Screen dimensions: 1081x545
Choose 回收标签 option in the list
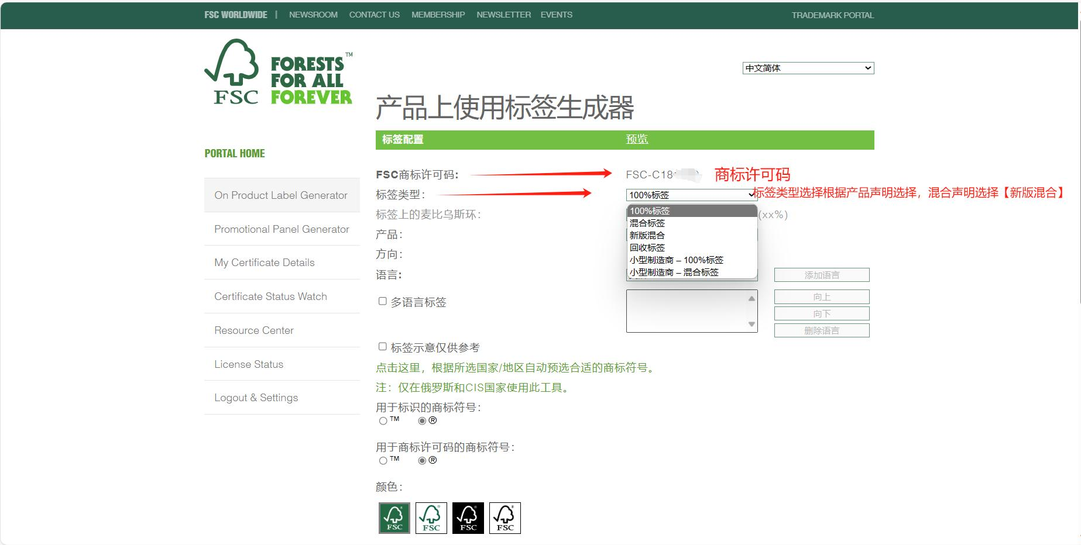692,247
